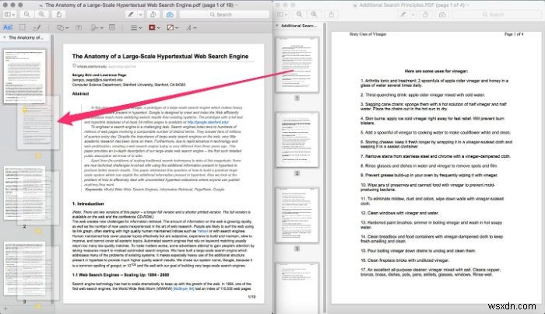
Task: Toggle the Highlight pen in Anatomy window
Action: tap(131, 14)
